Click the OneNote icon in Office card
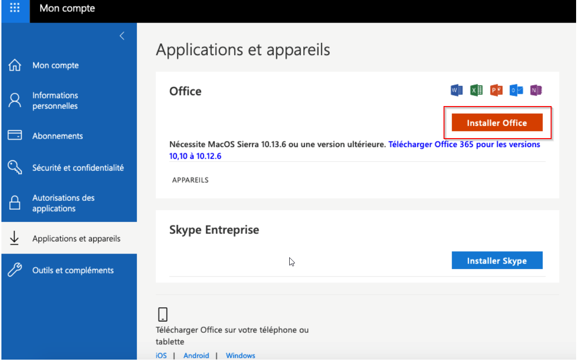 pos(536,90)
